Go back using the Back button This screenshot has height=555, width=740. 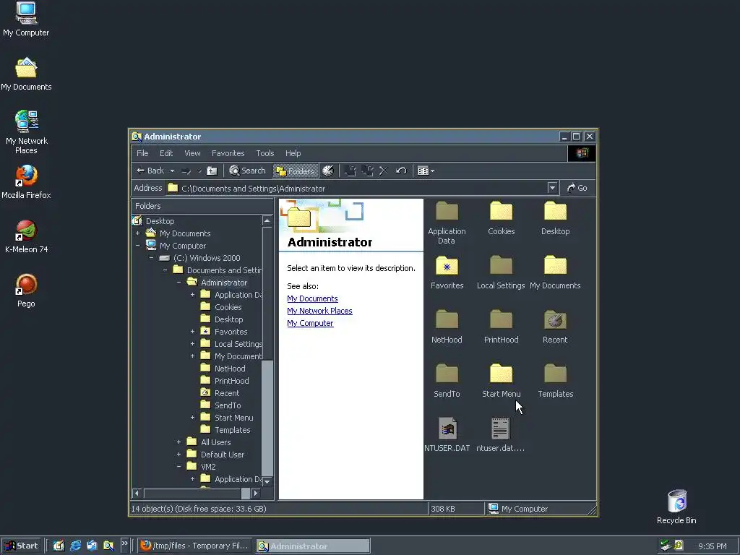click(x=150, y=171)
